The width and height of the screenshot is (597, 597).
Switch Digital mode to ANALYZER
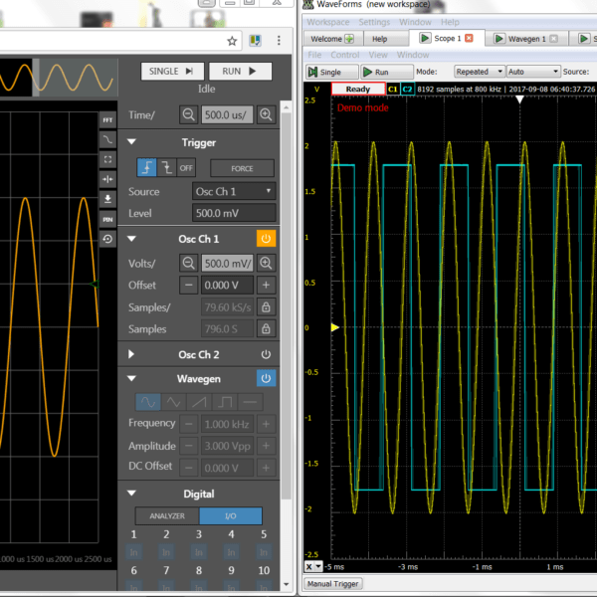pos(167,515)
